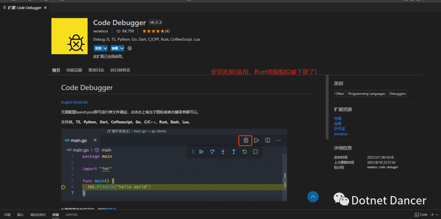Click the yellow Code Debugger bug logo
The height and width of the screenshot is (219, 441).
[x=69, y=36]
